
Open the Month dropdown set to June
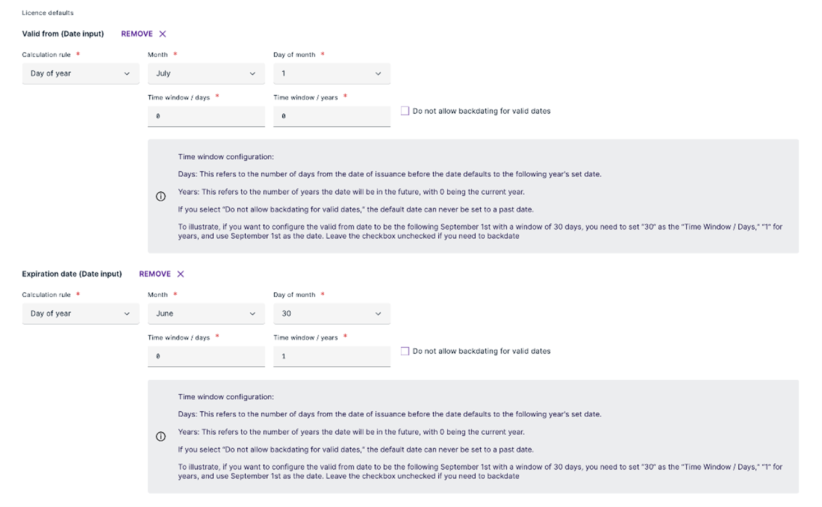pyautogui.click(x=206, y=314)
